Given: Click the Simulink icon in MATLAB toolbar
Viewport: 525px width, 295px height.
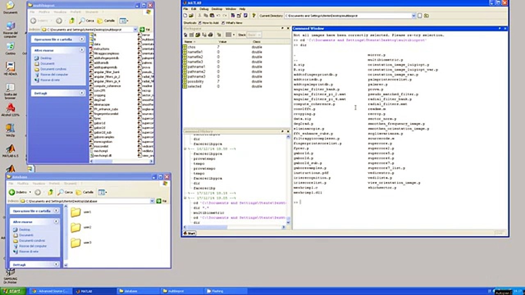Looking at the screenshot, I should pos(233,16).
